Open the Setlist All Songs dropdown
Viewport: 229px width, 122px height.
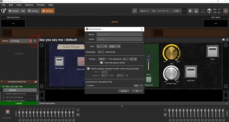(x=21, y=41)
